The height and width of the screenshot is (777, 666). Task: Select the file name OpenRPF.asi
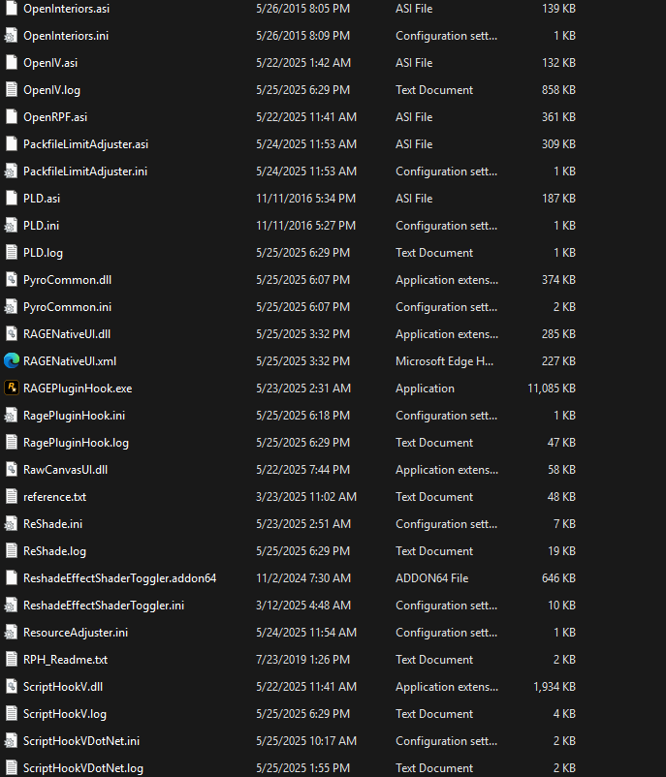[x=55, y=117]
